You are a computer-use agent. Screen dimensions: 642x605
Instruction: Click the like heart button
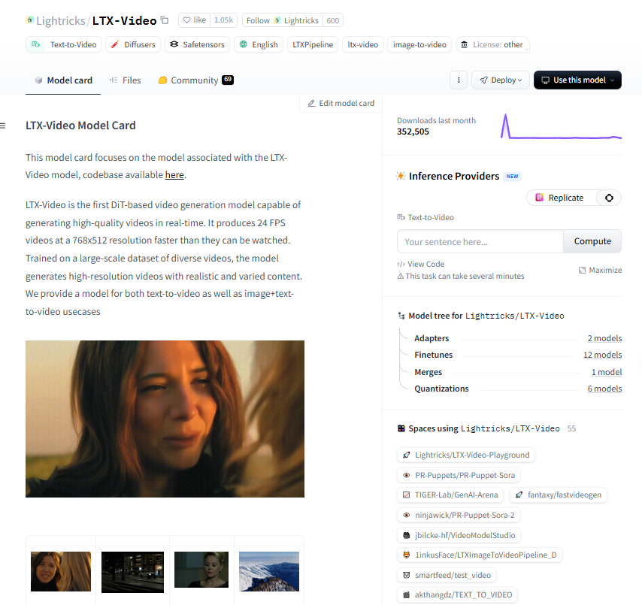(x=195, y=20)
